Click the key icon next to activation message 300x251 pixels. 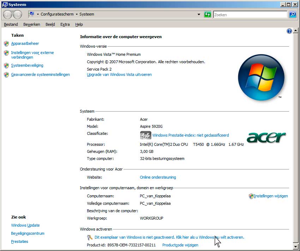click(x=90, y=237)
